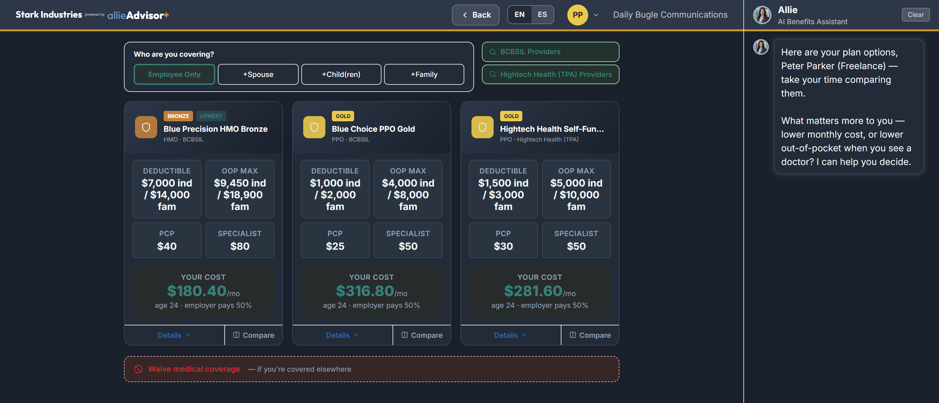Switch language to ES

(543, 15)
